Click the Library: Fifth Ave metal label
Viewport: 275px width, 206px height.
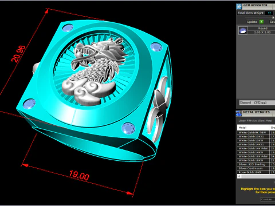point(255,121)
